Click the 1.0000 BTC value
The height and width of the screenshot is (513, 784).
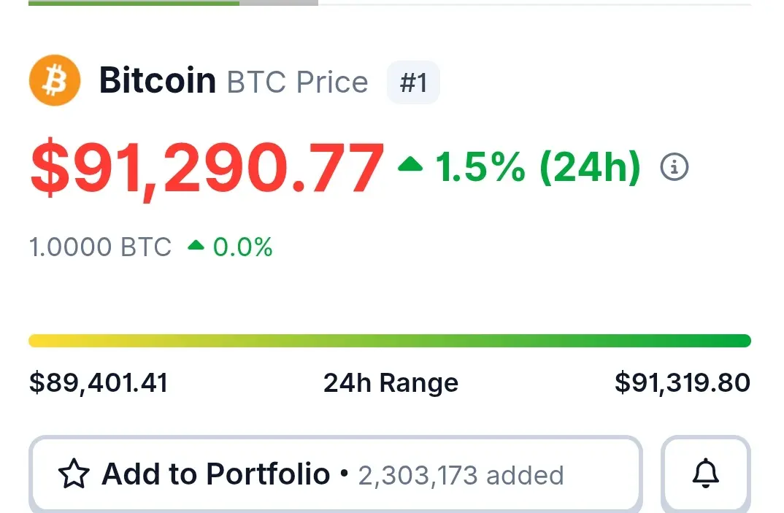(x=100, y=247)
